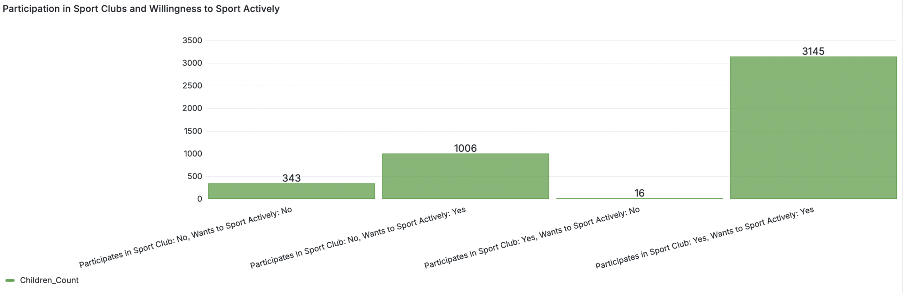Click the 3145 data label
903x293 pixels.
point(813,51)
